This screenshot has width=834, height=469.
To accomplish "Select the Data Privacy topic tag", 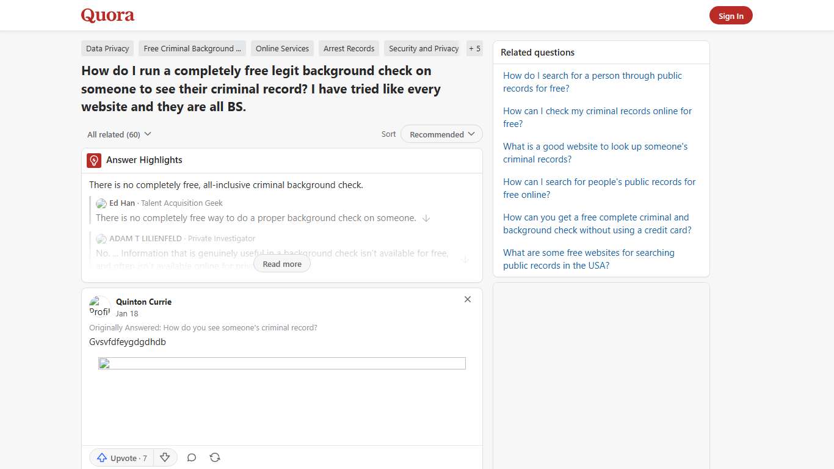I will coord(107,48).
